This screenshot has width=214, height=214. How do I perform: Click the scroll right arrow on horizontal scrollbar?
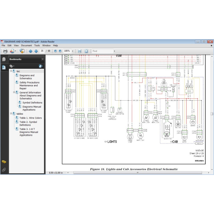coord(208,173)
